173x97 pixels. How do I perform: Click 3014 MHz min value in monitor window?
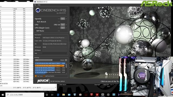click(x=26, y=70)
